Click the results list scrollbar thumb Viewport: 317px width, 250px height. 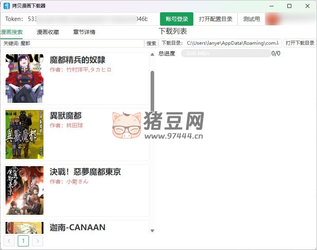click(153, 91)
